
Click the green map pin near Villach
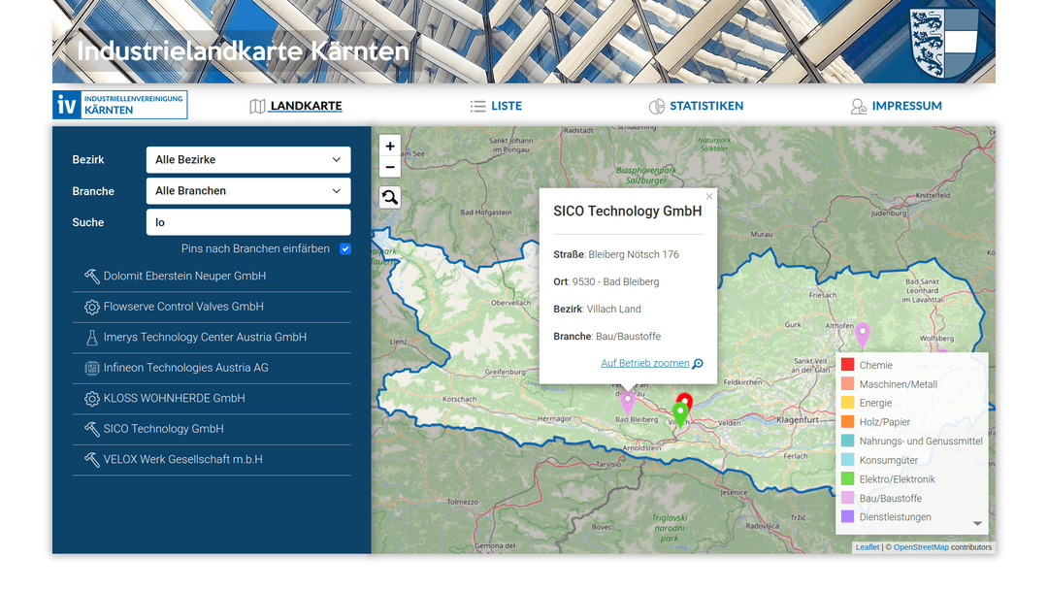[679, 414]
